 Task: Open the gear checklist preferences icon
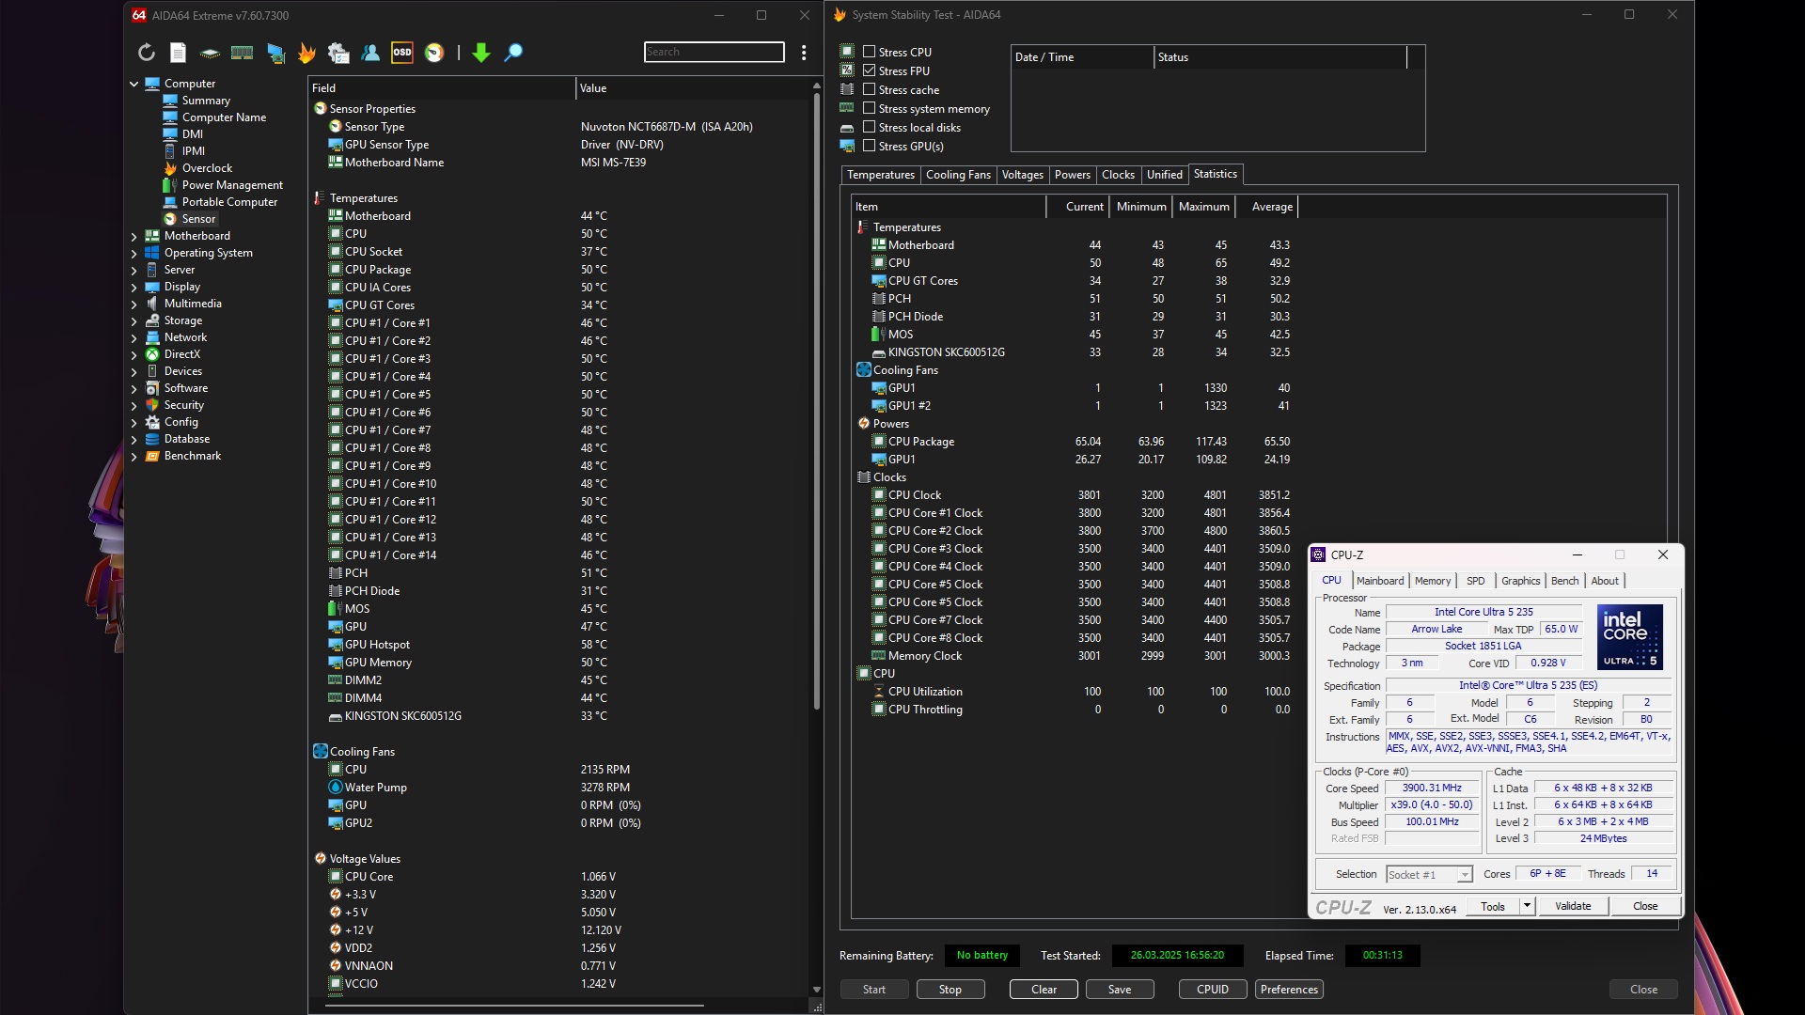pyautogui.click(x=338, y=53)
